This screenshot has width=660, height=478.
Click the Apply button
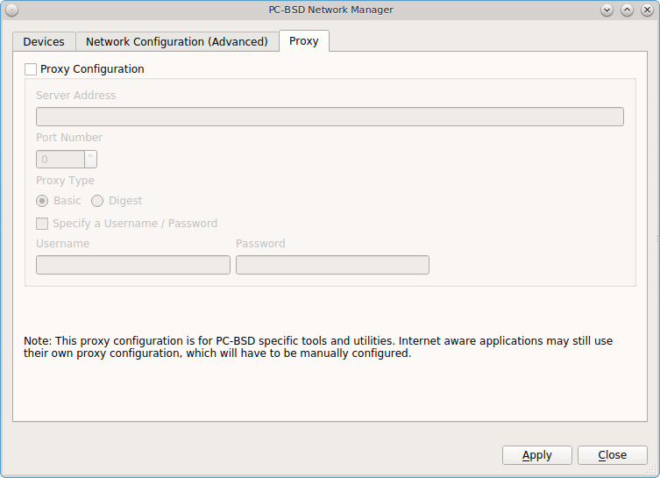537,455
